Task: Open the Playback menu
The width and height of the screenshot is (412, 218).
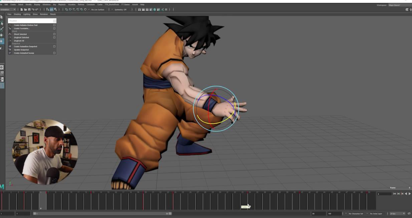Action: (x=62, y=4)
